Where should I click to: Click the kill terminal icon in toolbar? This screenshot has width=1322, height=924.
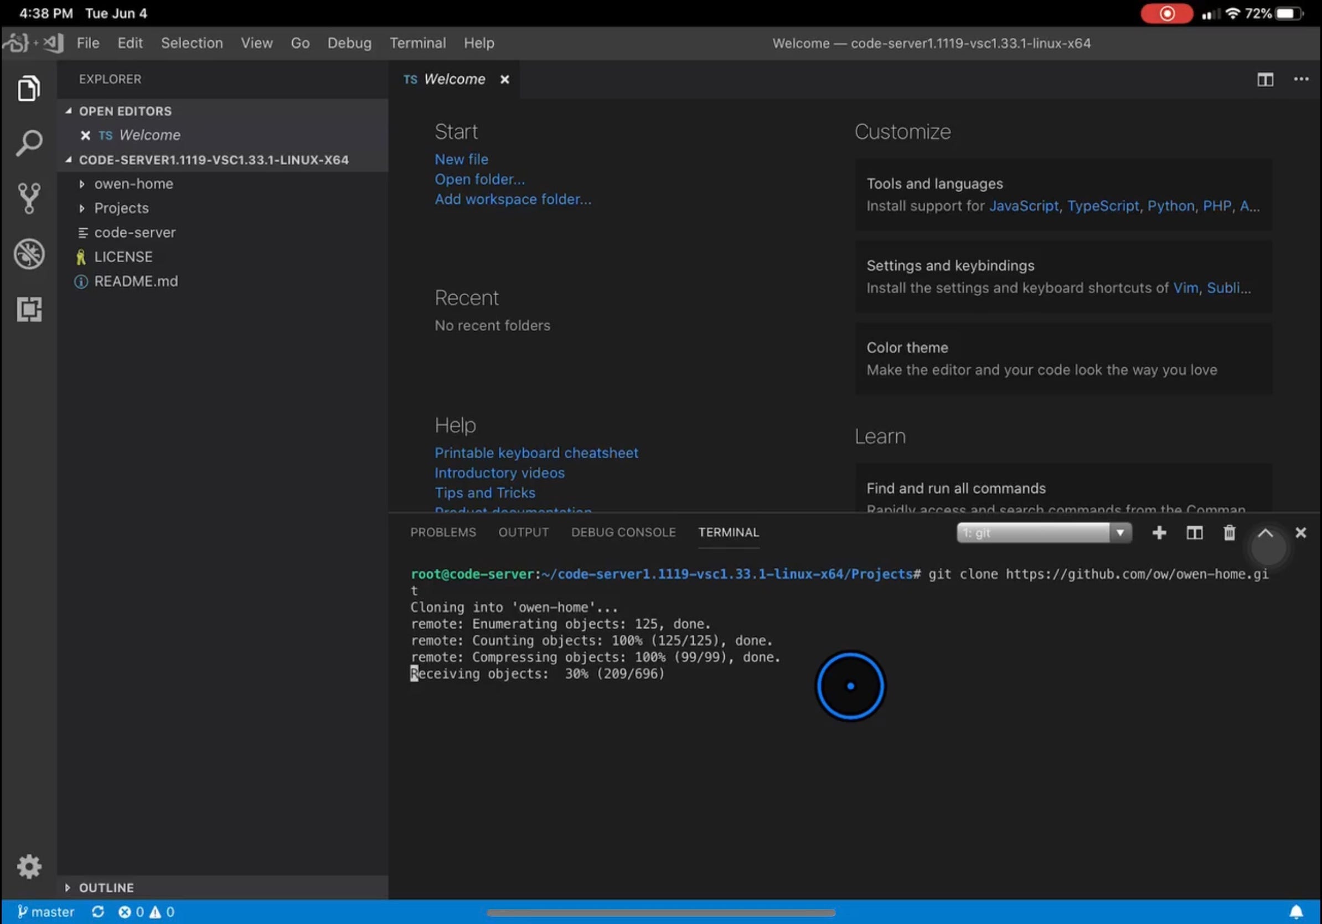click(x=1228, y=532)
